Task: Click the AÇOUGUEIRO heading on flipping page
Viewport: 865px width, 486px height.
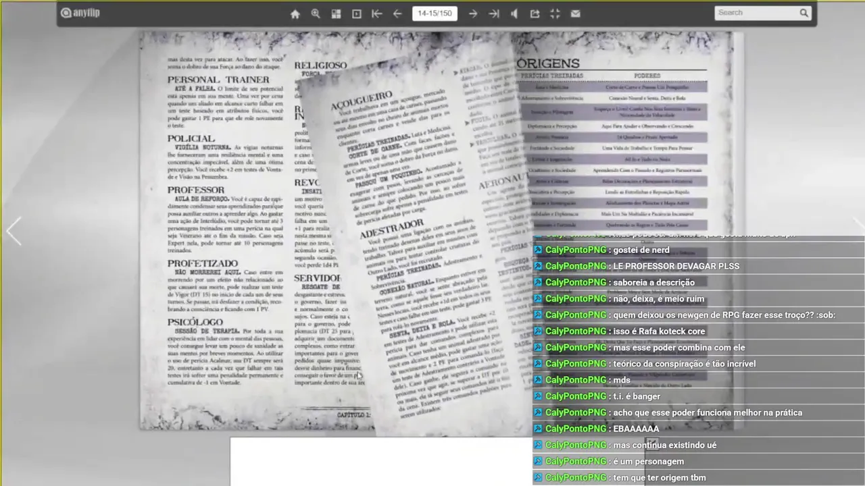Action: (361, 100)
